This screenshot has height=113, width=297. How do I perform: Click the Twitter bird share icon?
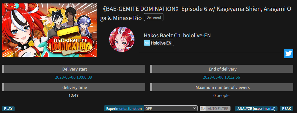click(x=288, y=54)
